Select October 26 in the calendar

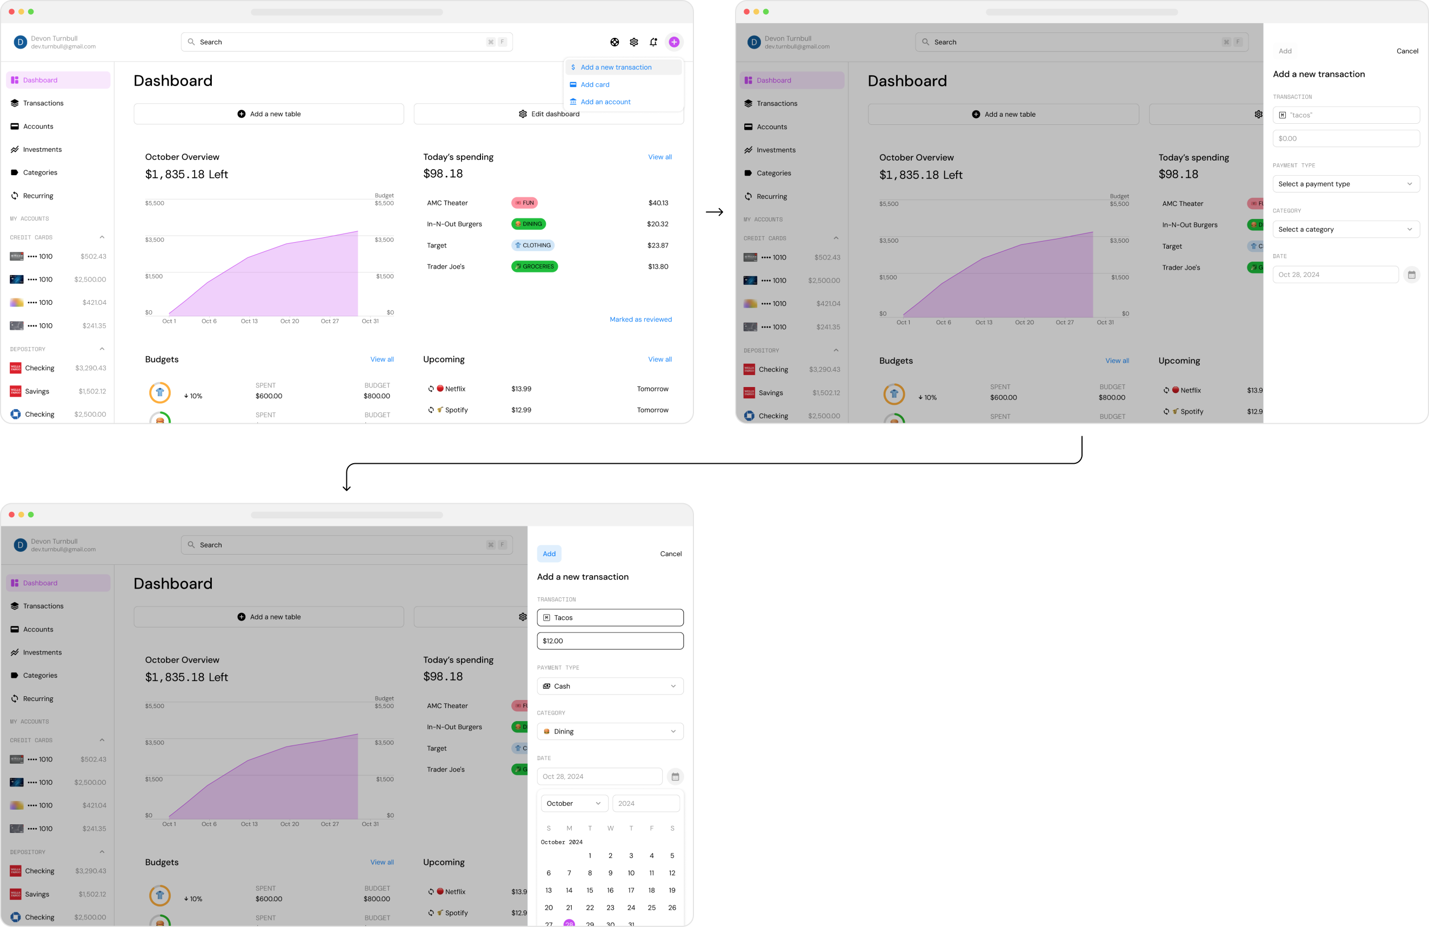pos(672,908)
